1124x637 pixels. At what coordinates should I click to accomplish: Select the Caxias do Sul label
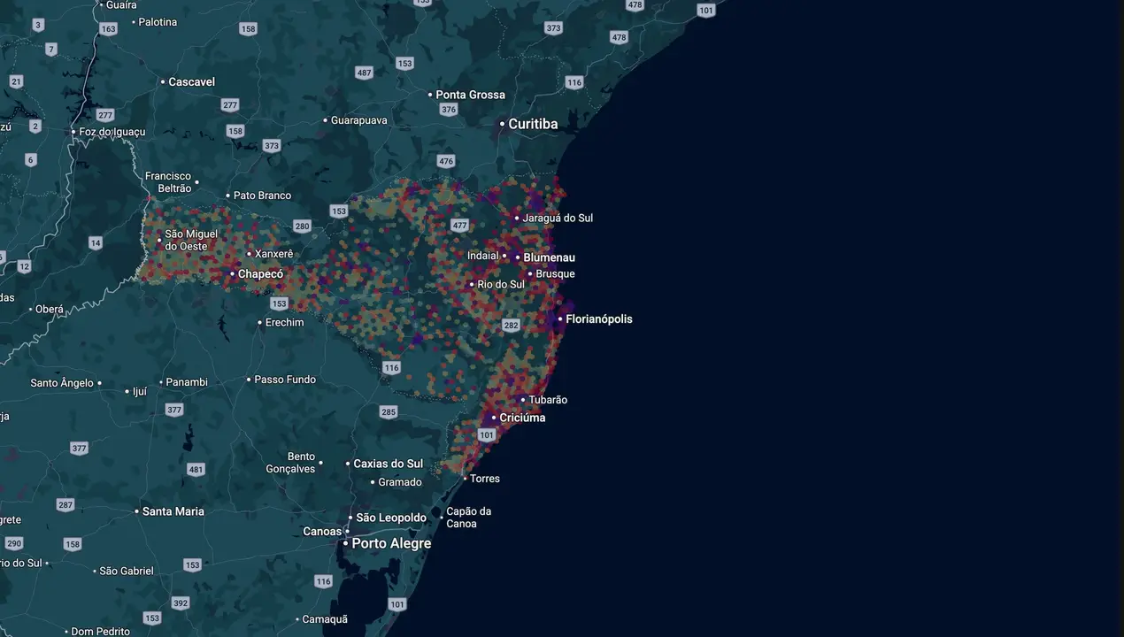click(388, 464)
